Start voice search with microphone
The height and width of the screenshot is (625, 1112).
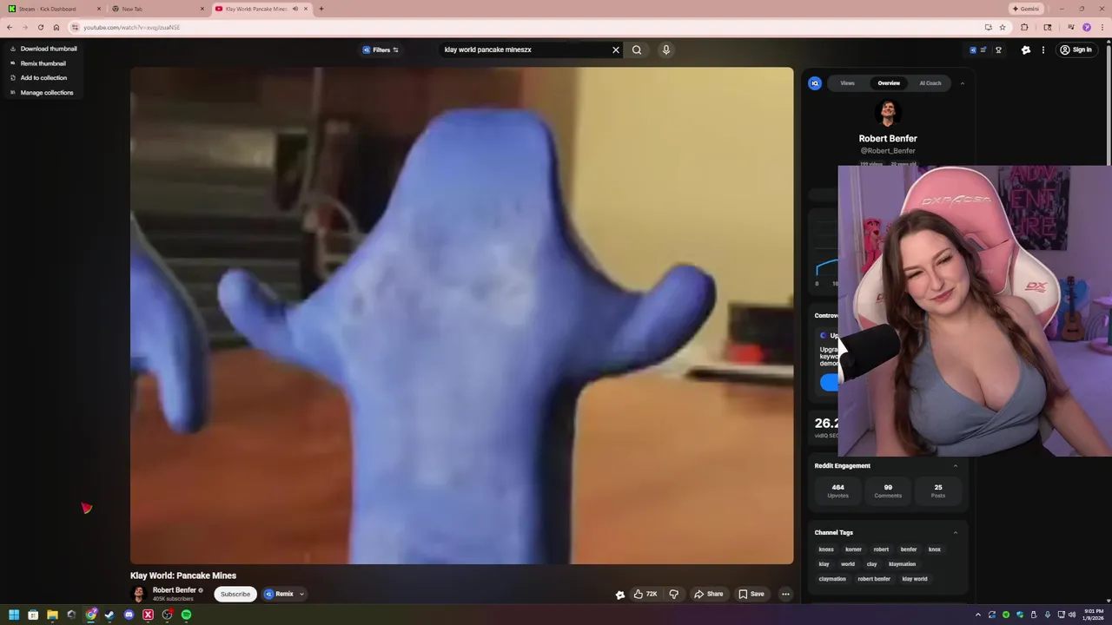coord(666,49)
